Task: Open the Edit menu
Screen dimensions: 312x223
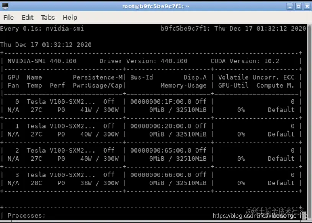Action: [28, 18]
